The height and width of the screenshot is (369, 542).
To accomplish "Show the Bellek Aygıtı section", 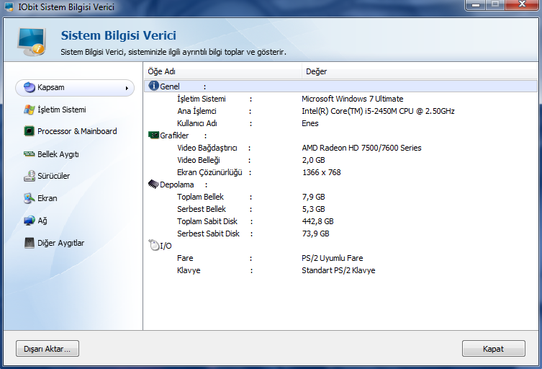I will [58, 154].
